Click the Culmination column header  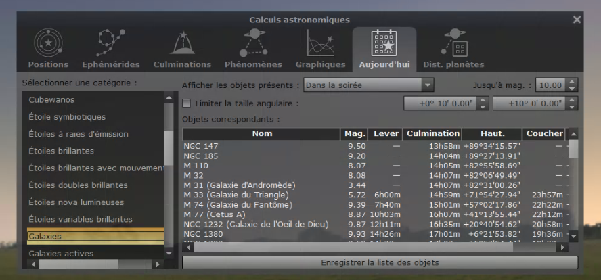[x=432, y=134]
